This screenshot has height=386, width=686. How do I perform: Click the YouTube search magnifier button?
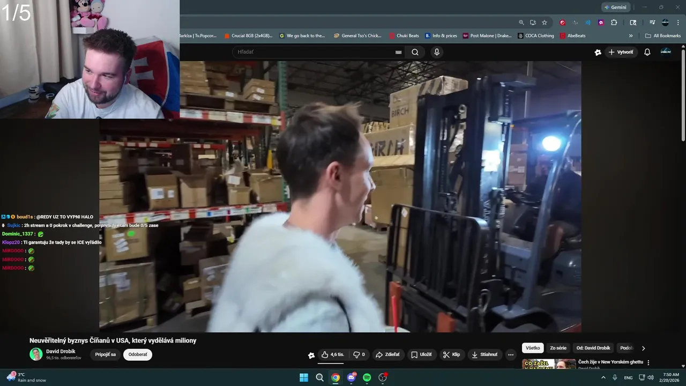[x=415, y=52]
